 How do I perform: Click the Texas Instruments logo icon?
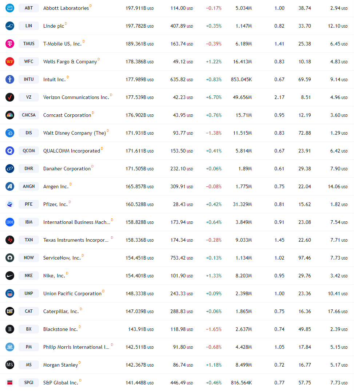[10, 240]
